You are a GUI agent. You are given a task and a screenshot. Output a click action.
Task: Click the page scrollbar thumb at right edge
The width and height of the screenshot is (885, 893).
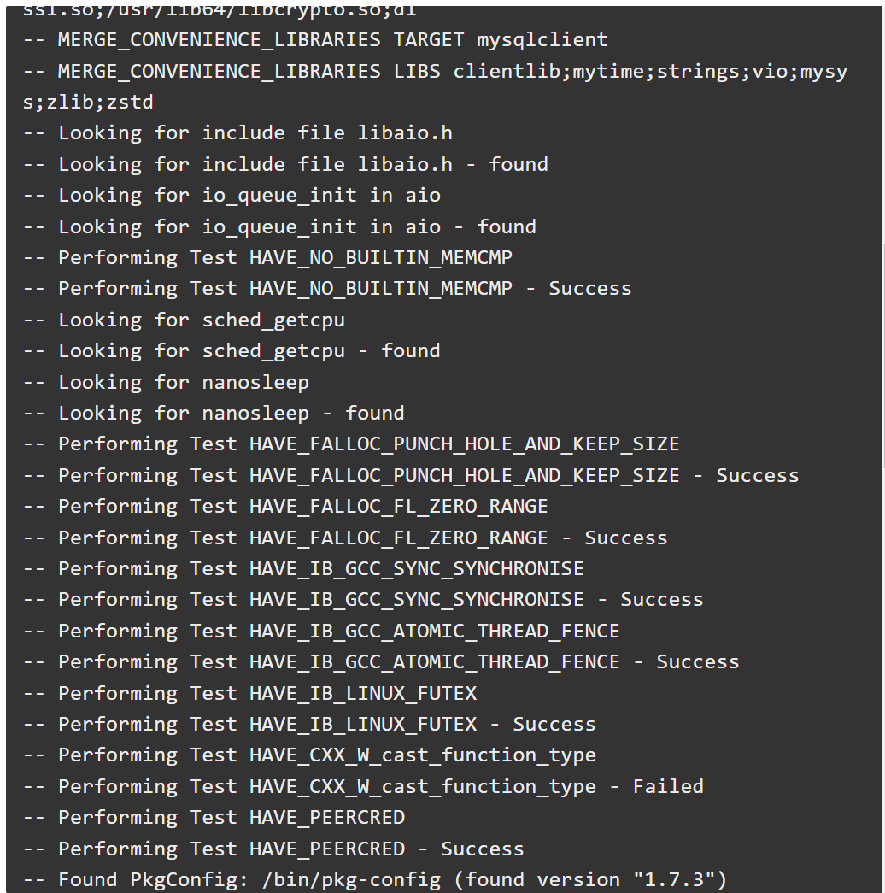click(x=883, y=356)
